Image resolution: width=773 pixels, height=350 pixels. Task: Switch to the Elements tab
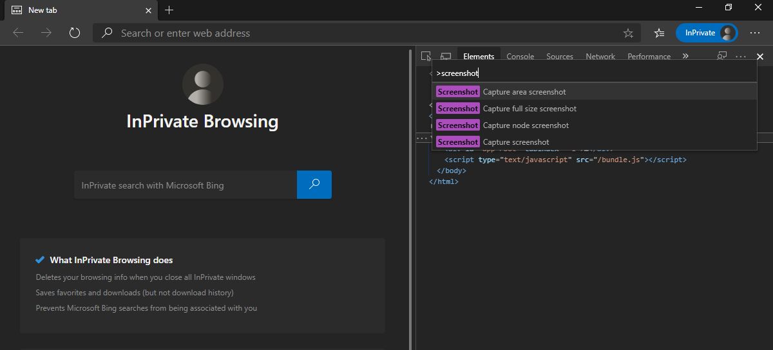[x=479, y=57]
